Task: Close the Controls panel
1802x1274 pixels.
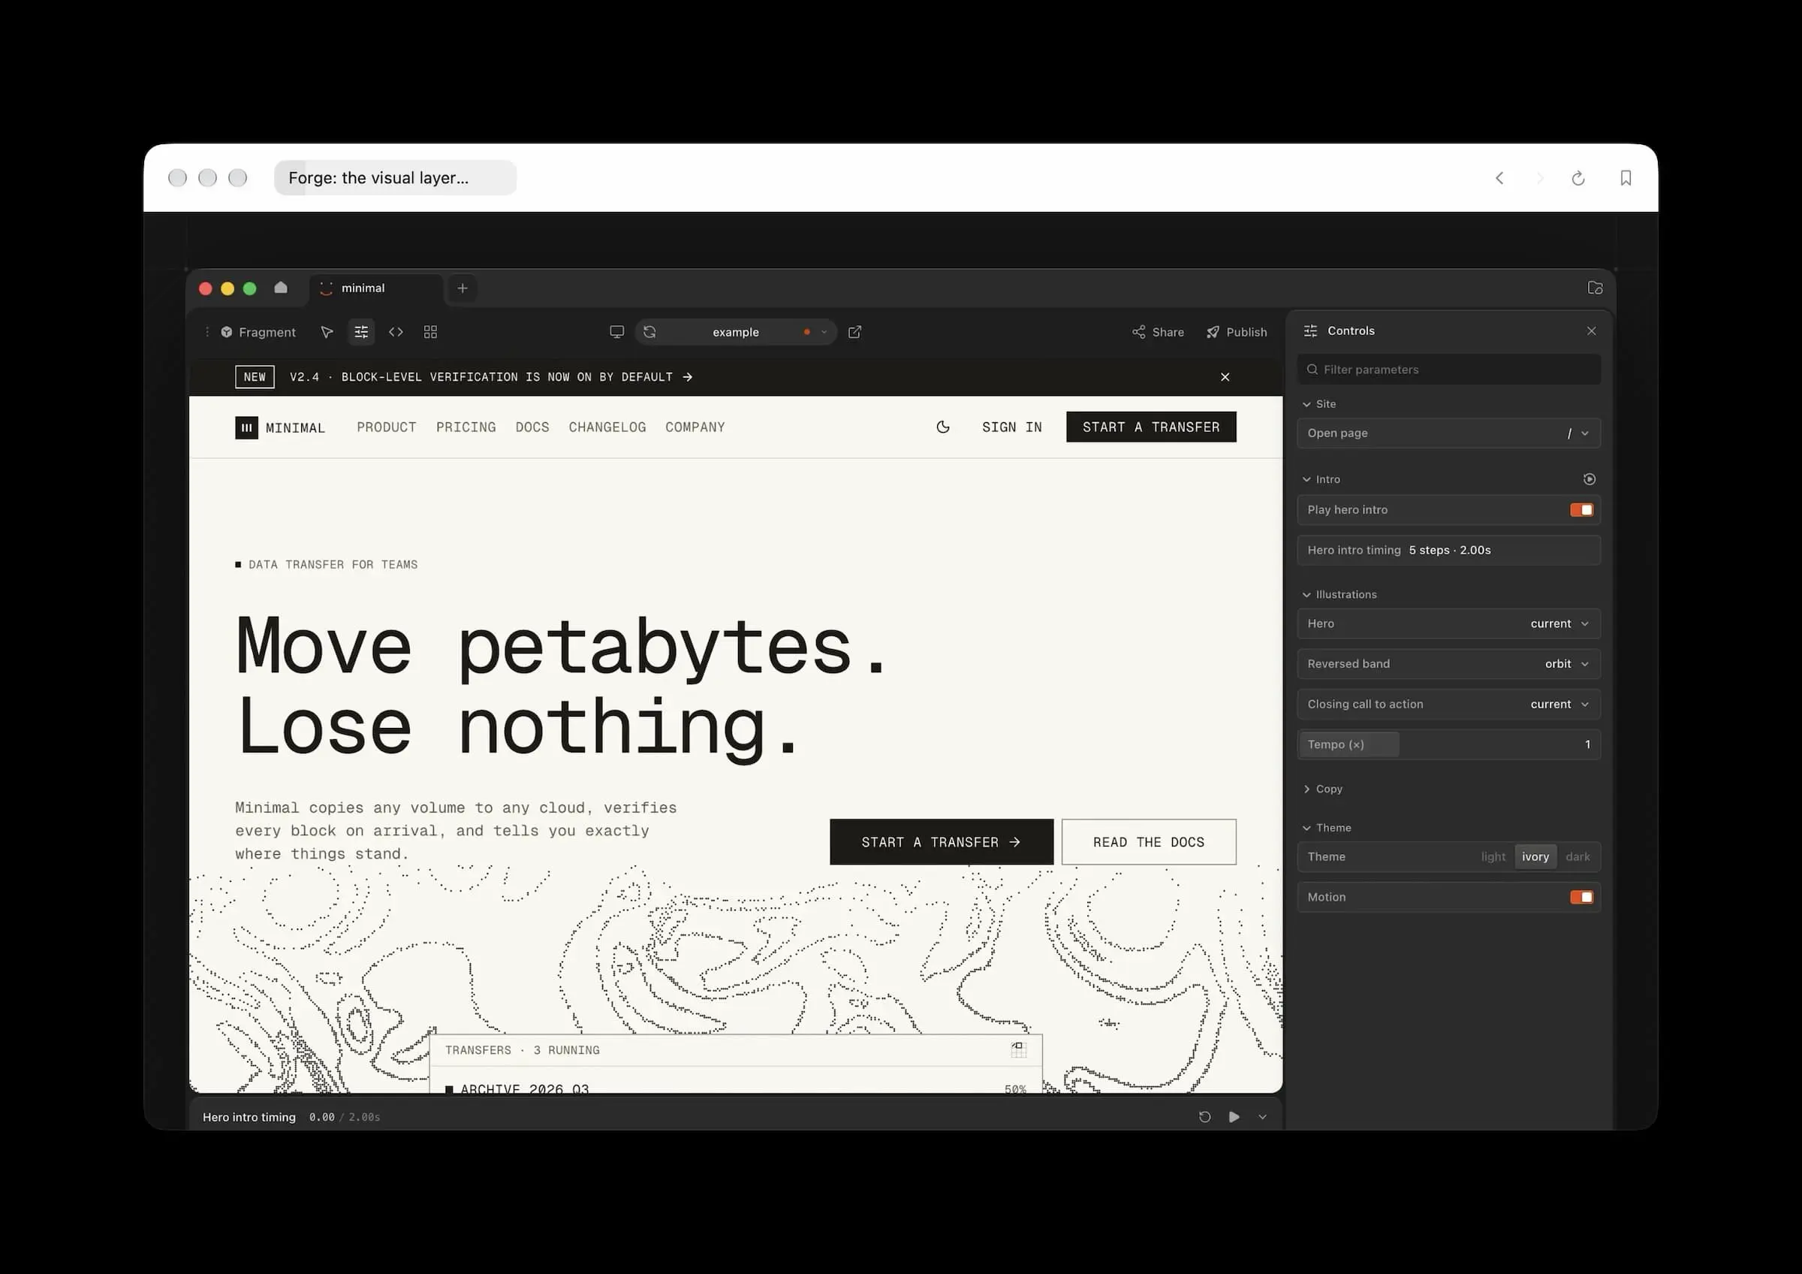Action: (x=1592, y=331)
